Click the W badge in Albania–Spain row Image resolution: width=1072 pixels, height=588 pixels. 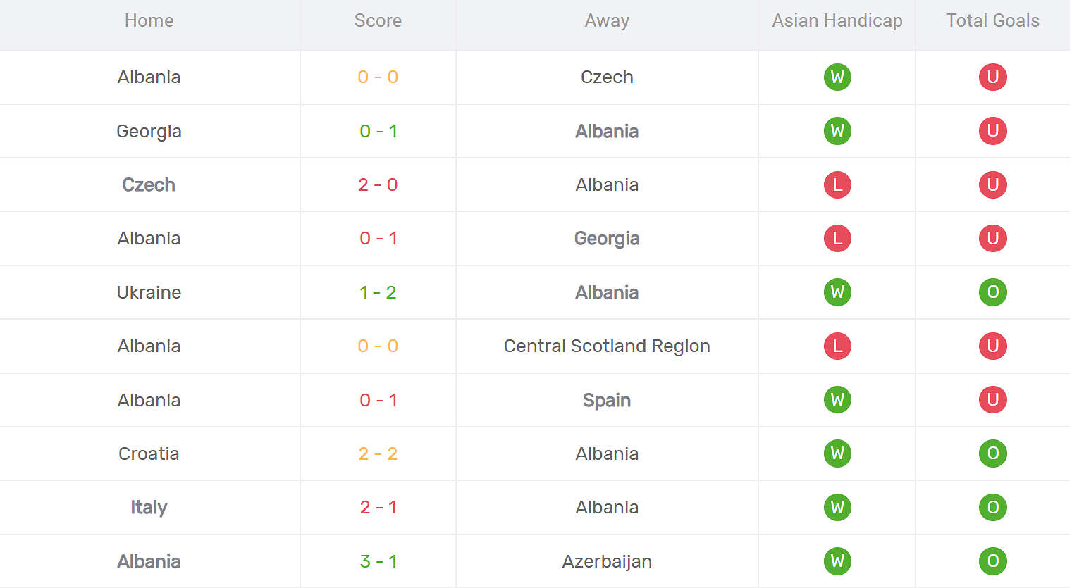tap(837, 400)
